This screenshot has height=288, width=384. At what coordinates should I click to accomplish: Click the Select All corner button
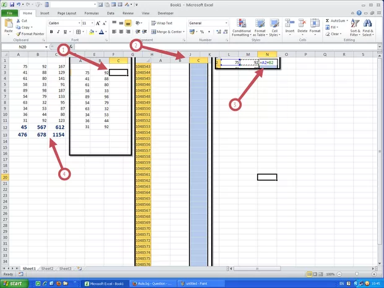5,55
